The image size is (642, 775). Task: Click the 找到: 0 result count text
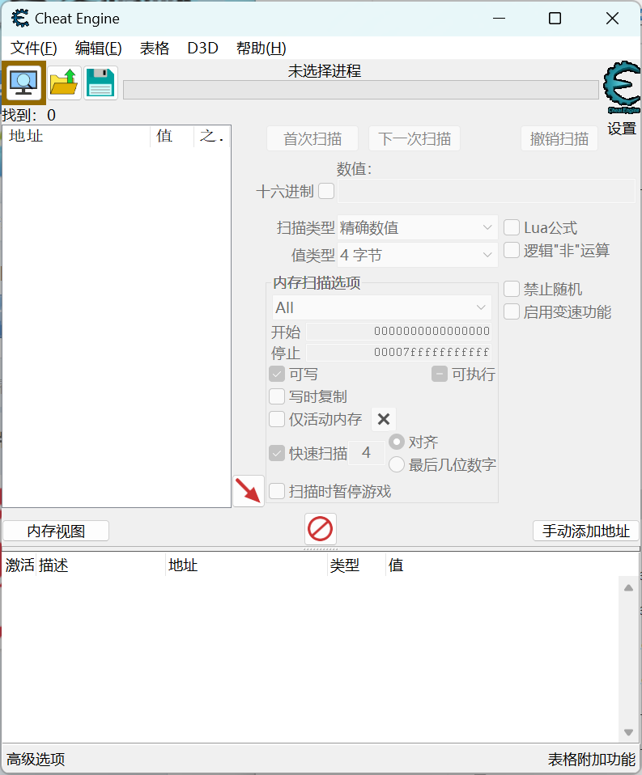click(28, 115)
